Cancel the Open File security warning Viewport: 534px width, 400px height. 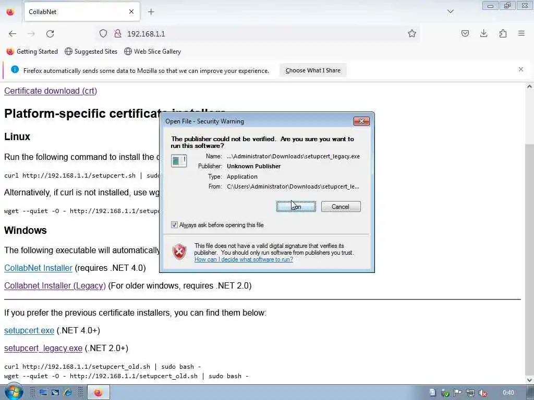341,206
